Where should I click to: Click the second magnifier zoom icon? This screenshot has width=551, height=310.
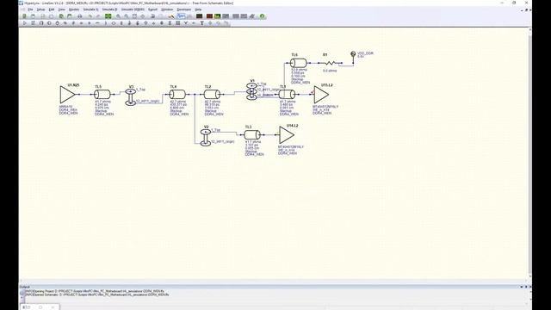(127, 16)
